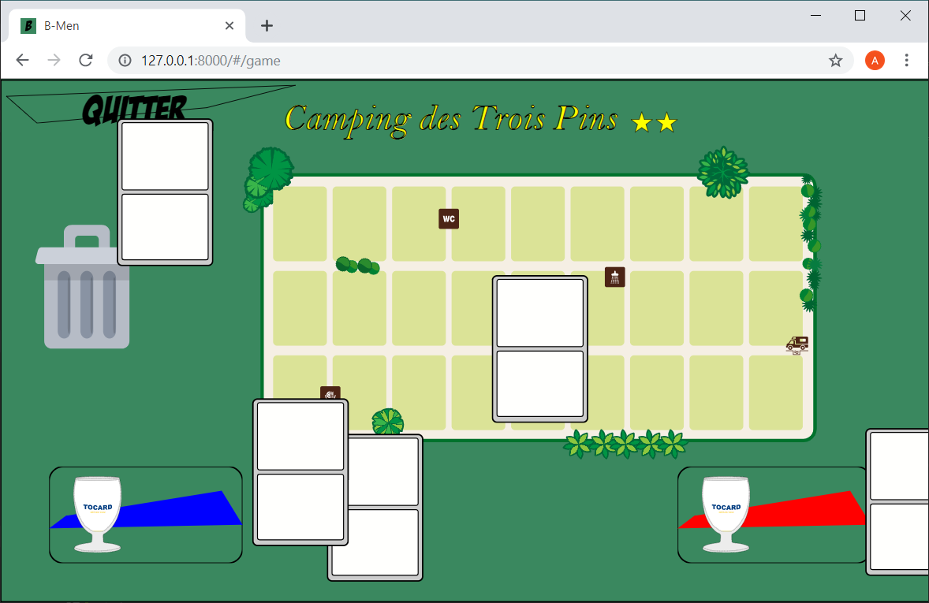Click the Tocard glass on blue panel
The image size is (929, 603).
click(96, 513)
